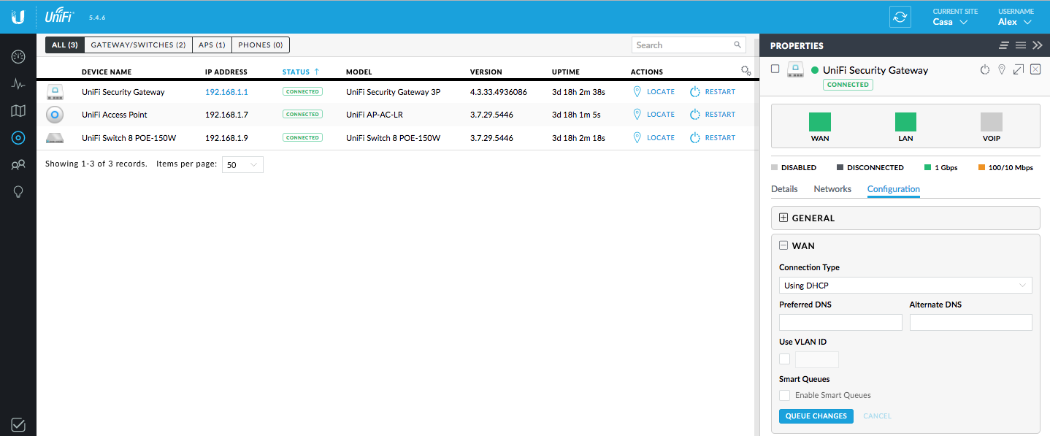The image size is (1050, 436).
Task: Open the Devices section in sidebar
Action: pyautogui.click(x=18, y=137)
